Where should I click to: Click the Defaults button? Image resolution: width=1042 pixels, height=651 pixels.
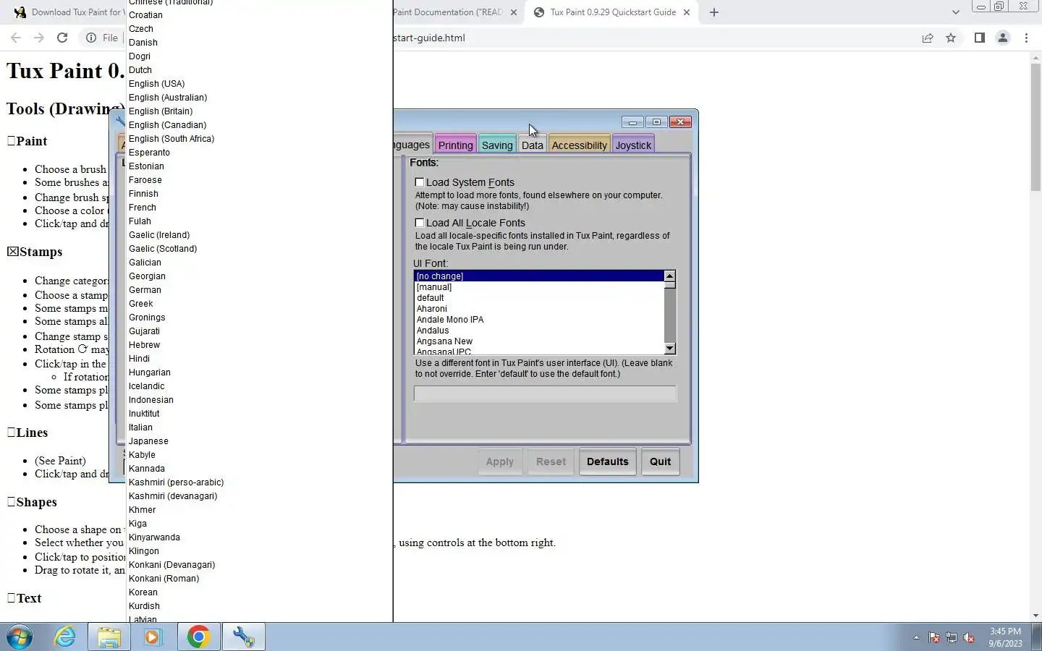(608, 461)
